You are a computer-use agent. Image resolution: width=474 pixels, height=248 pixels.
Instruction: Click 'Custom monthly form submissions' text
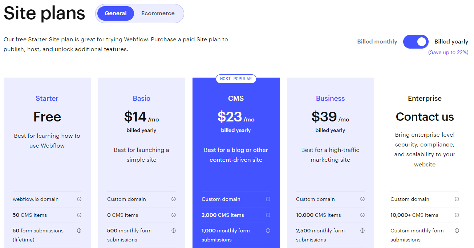pos(417,235)
